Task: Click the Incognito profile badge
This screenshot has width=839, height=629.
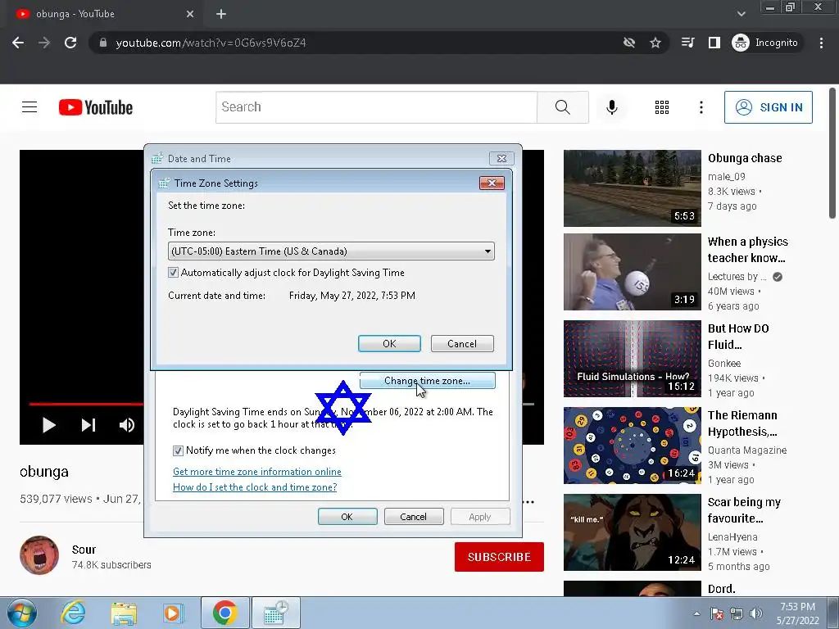Action: pyautogui.click(x=765, y=43)
